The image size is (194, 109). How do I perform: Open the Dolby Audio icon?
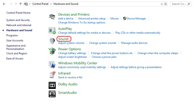52,85
